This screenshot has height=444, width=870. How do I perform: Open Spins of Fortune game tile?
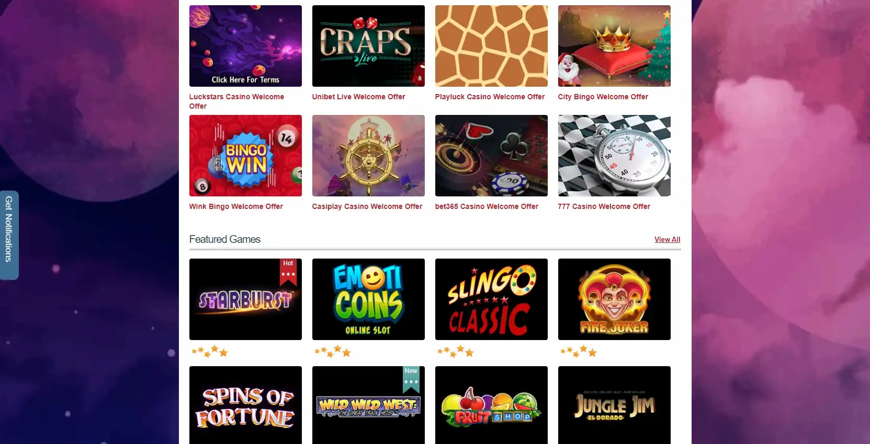[x=245, y=405]
